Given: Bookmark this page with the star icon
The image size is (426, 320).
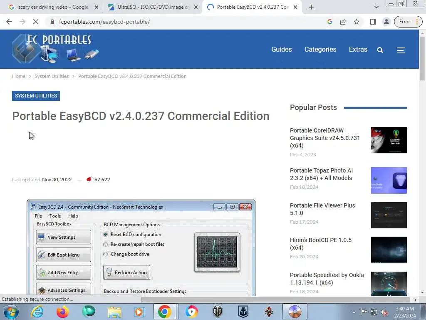Looking at the screenshot, I should click(357, 22).
